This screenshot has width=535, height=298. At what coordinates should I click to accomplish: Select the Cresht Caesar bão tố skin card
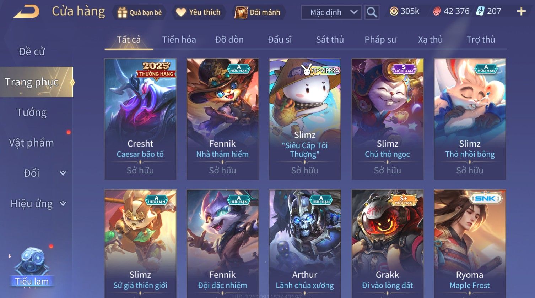(x=140, y=119)
